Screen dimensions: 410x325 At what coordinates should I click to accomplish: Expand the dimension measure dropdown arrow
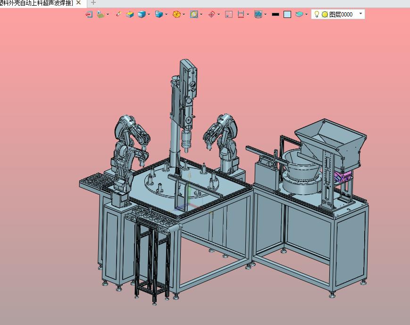248,14
